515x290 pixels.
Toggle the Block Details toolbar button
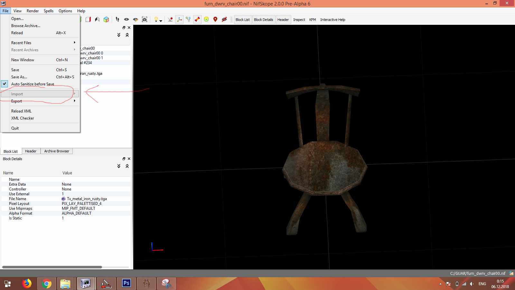(x=264, y=20)
